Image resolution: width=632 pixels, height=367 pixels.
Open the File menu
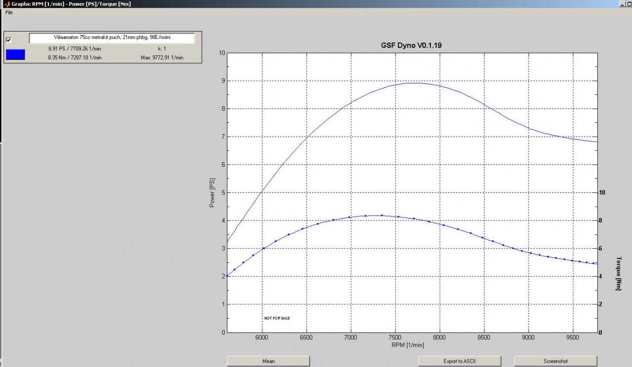(x=9, y=12)
